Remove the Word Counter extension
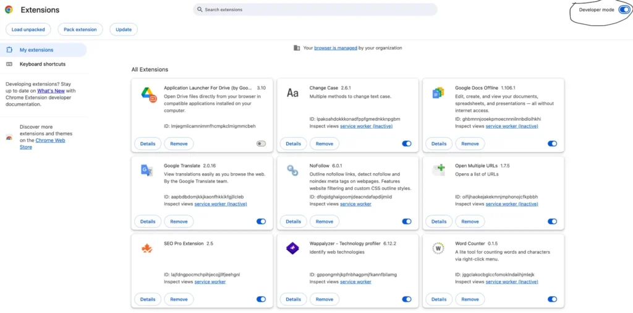 (x=470, y=299)
